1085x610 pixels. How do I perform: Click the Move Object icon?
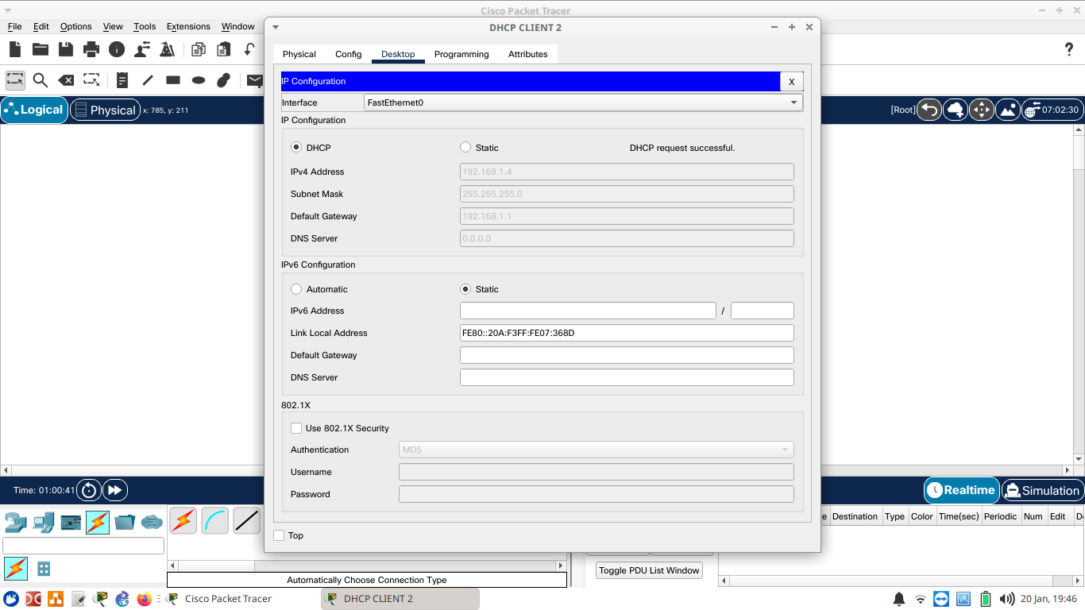click(982, 110)
